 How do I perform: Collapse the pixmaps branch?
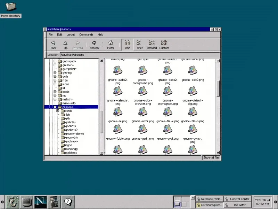click(x=55, y=107)
